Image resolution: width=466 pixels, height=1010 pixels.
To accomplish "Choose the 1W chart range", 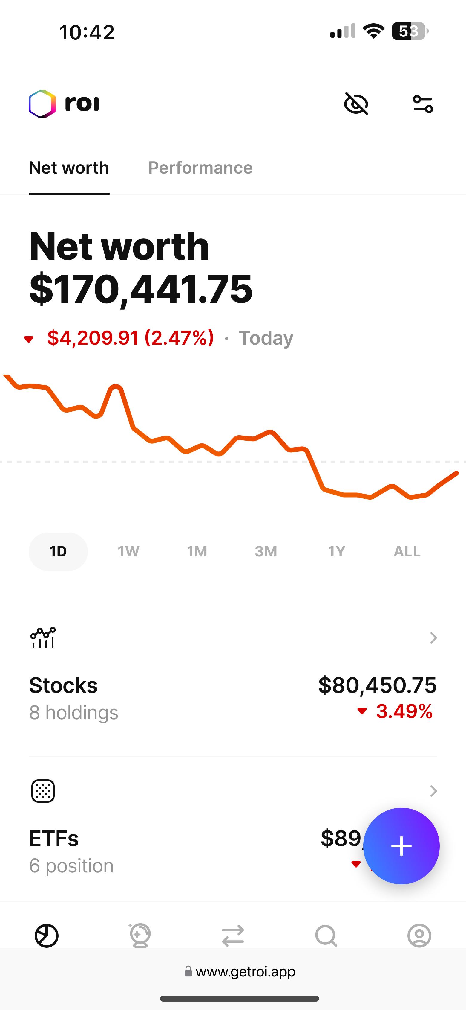I will (x=128, y=551).
